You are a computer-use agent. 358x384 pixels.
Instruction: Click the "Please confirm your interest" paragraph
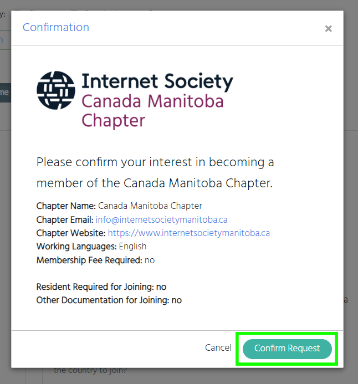pos(155,172)
